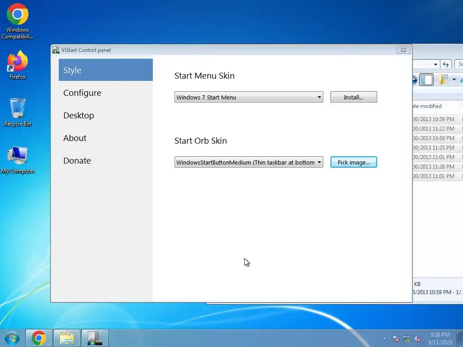
Task: Click Explorer refresh button
Action: (446, 64)
